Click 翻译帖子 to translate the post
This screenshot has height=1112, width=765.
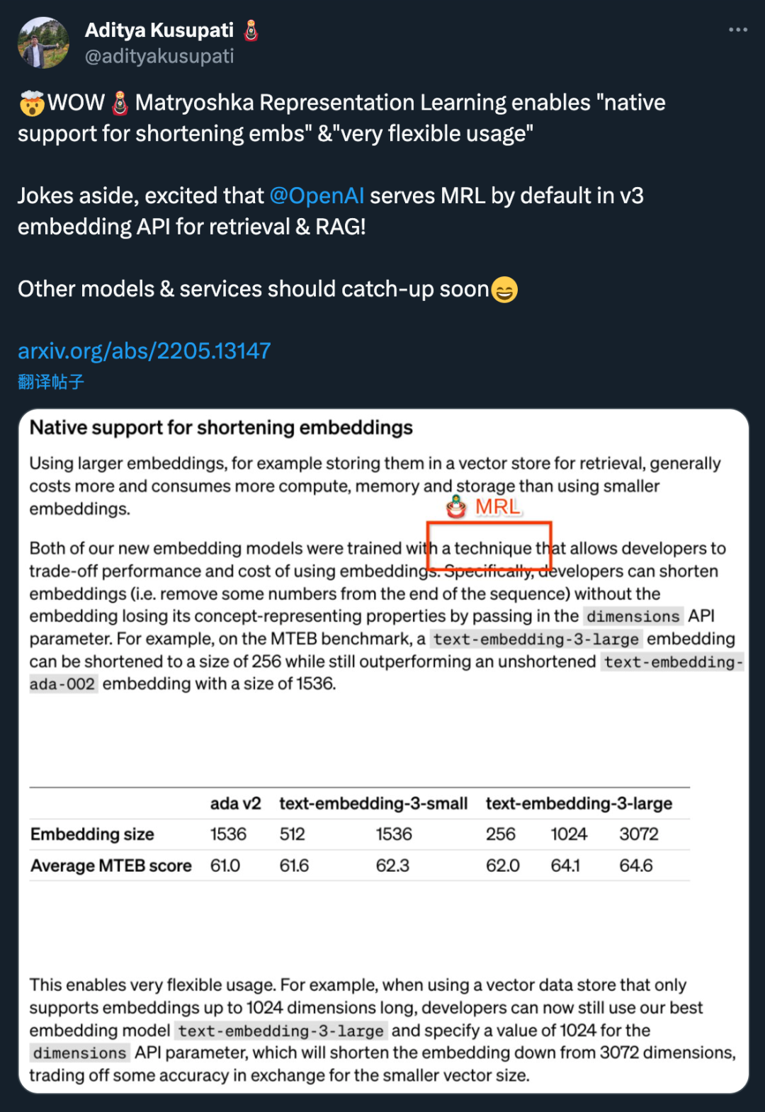pos(51,382)
